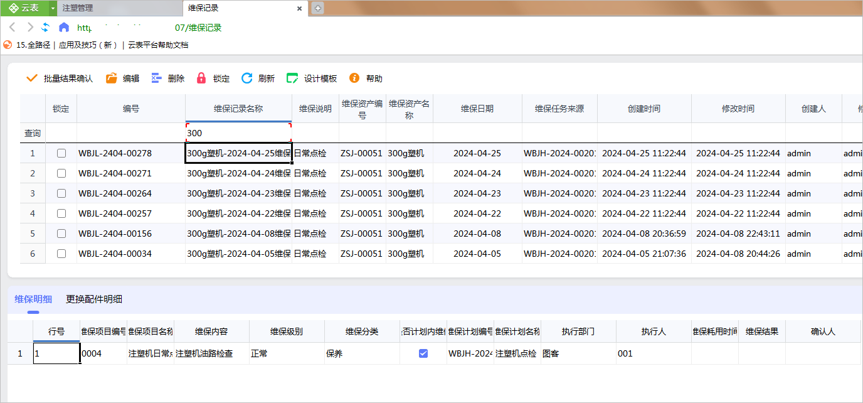Click the 帮助 orange info icon
The height and width of the screenshot is (403, 863).
tap(354, 78)
